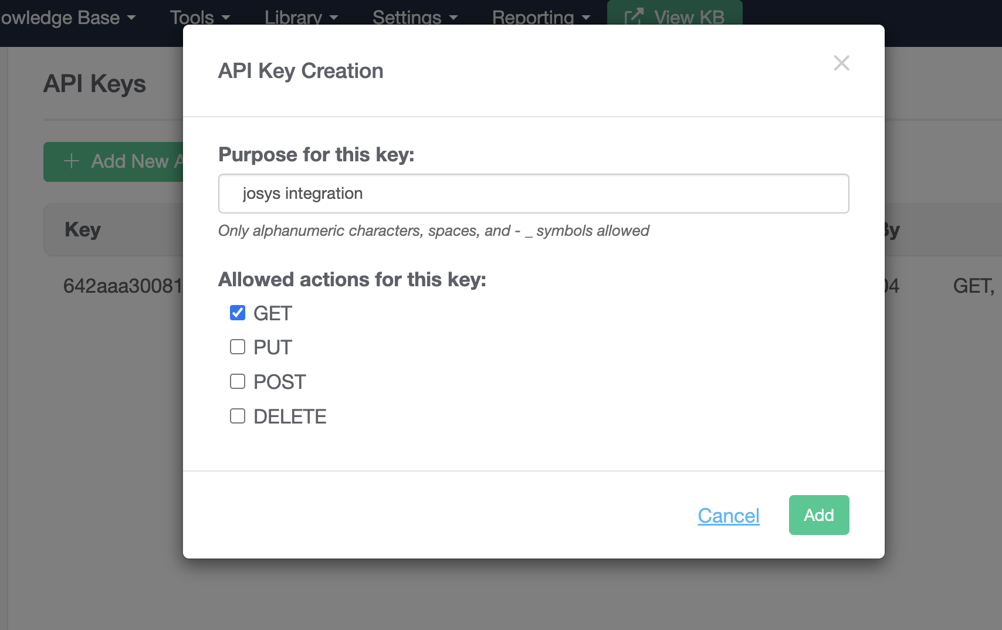Enable the POST action checkbox
The height and width of the screenshot is (630, 1002).
pos(238,382)
